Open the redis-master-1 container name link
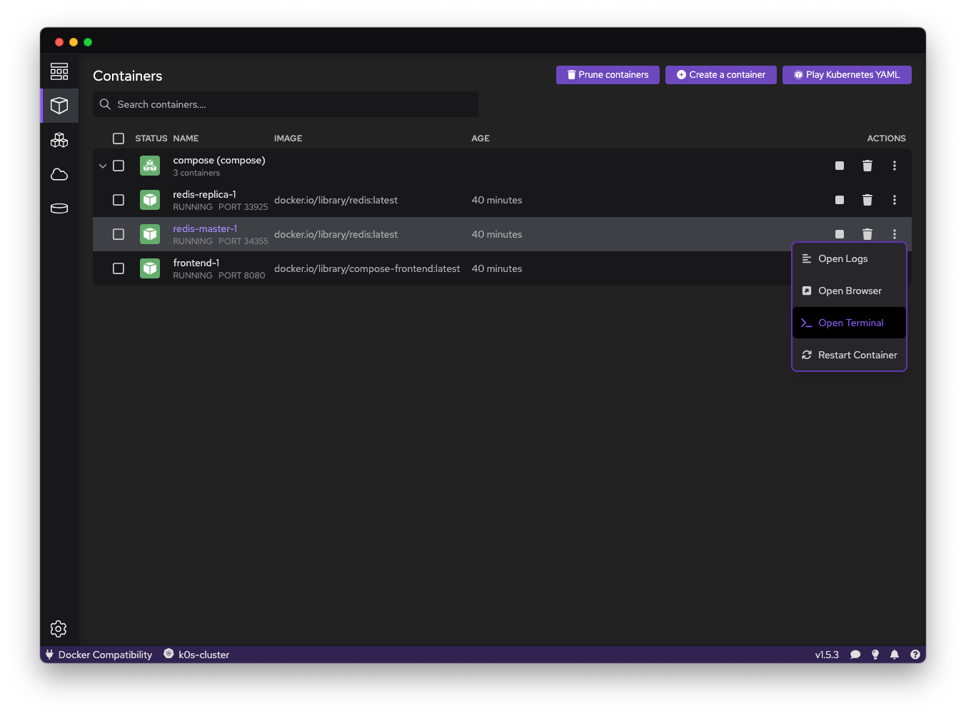 click(x=205, y=228)
